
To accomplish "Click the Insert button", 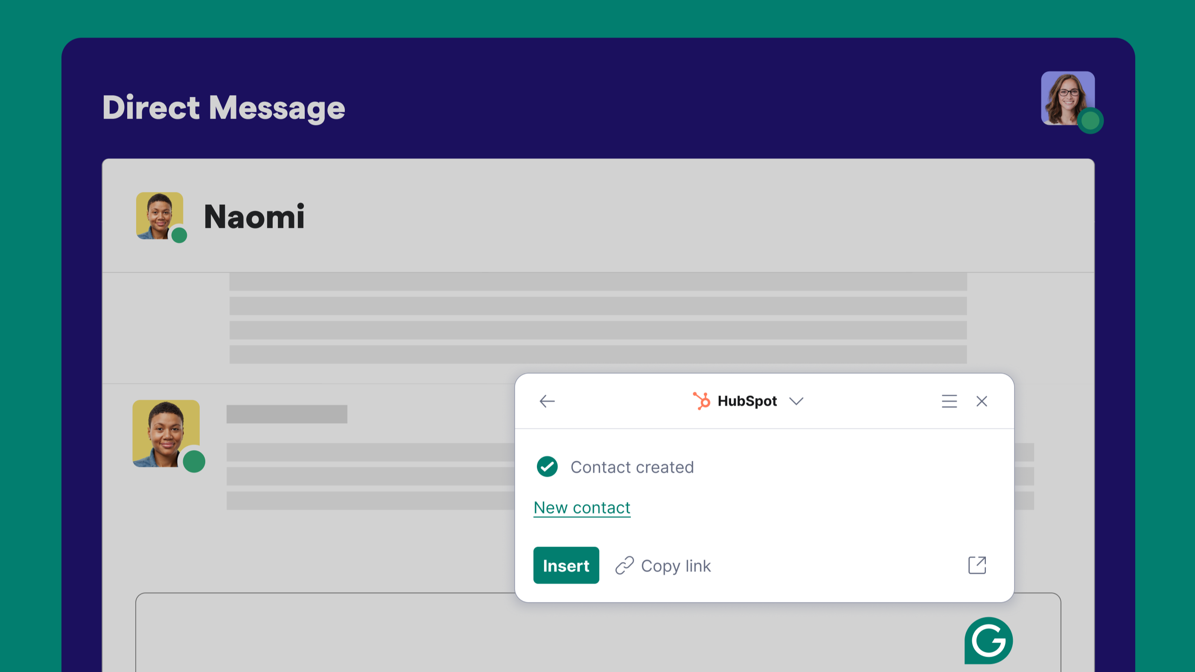I will tap(566, 565).
